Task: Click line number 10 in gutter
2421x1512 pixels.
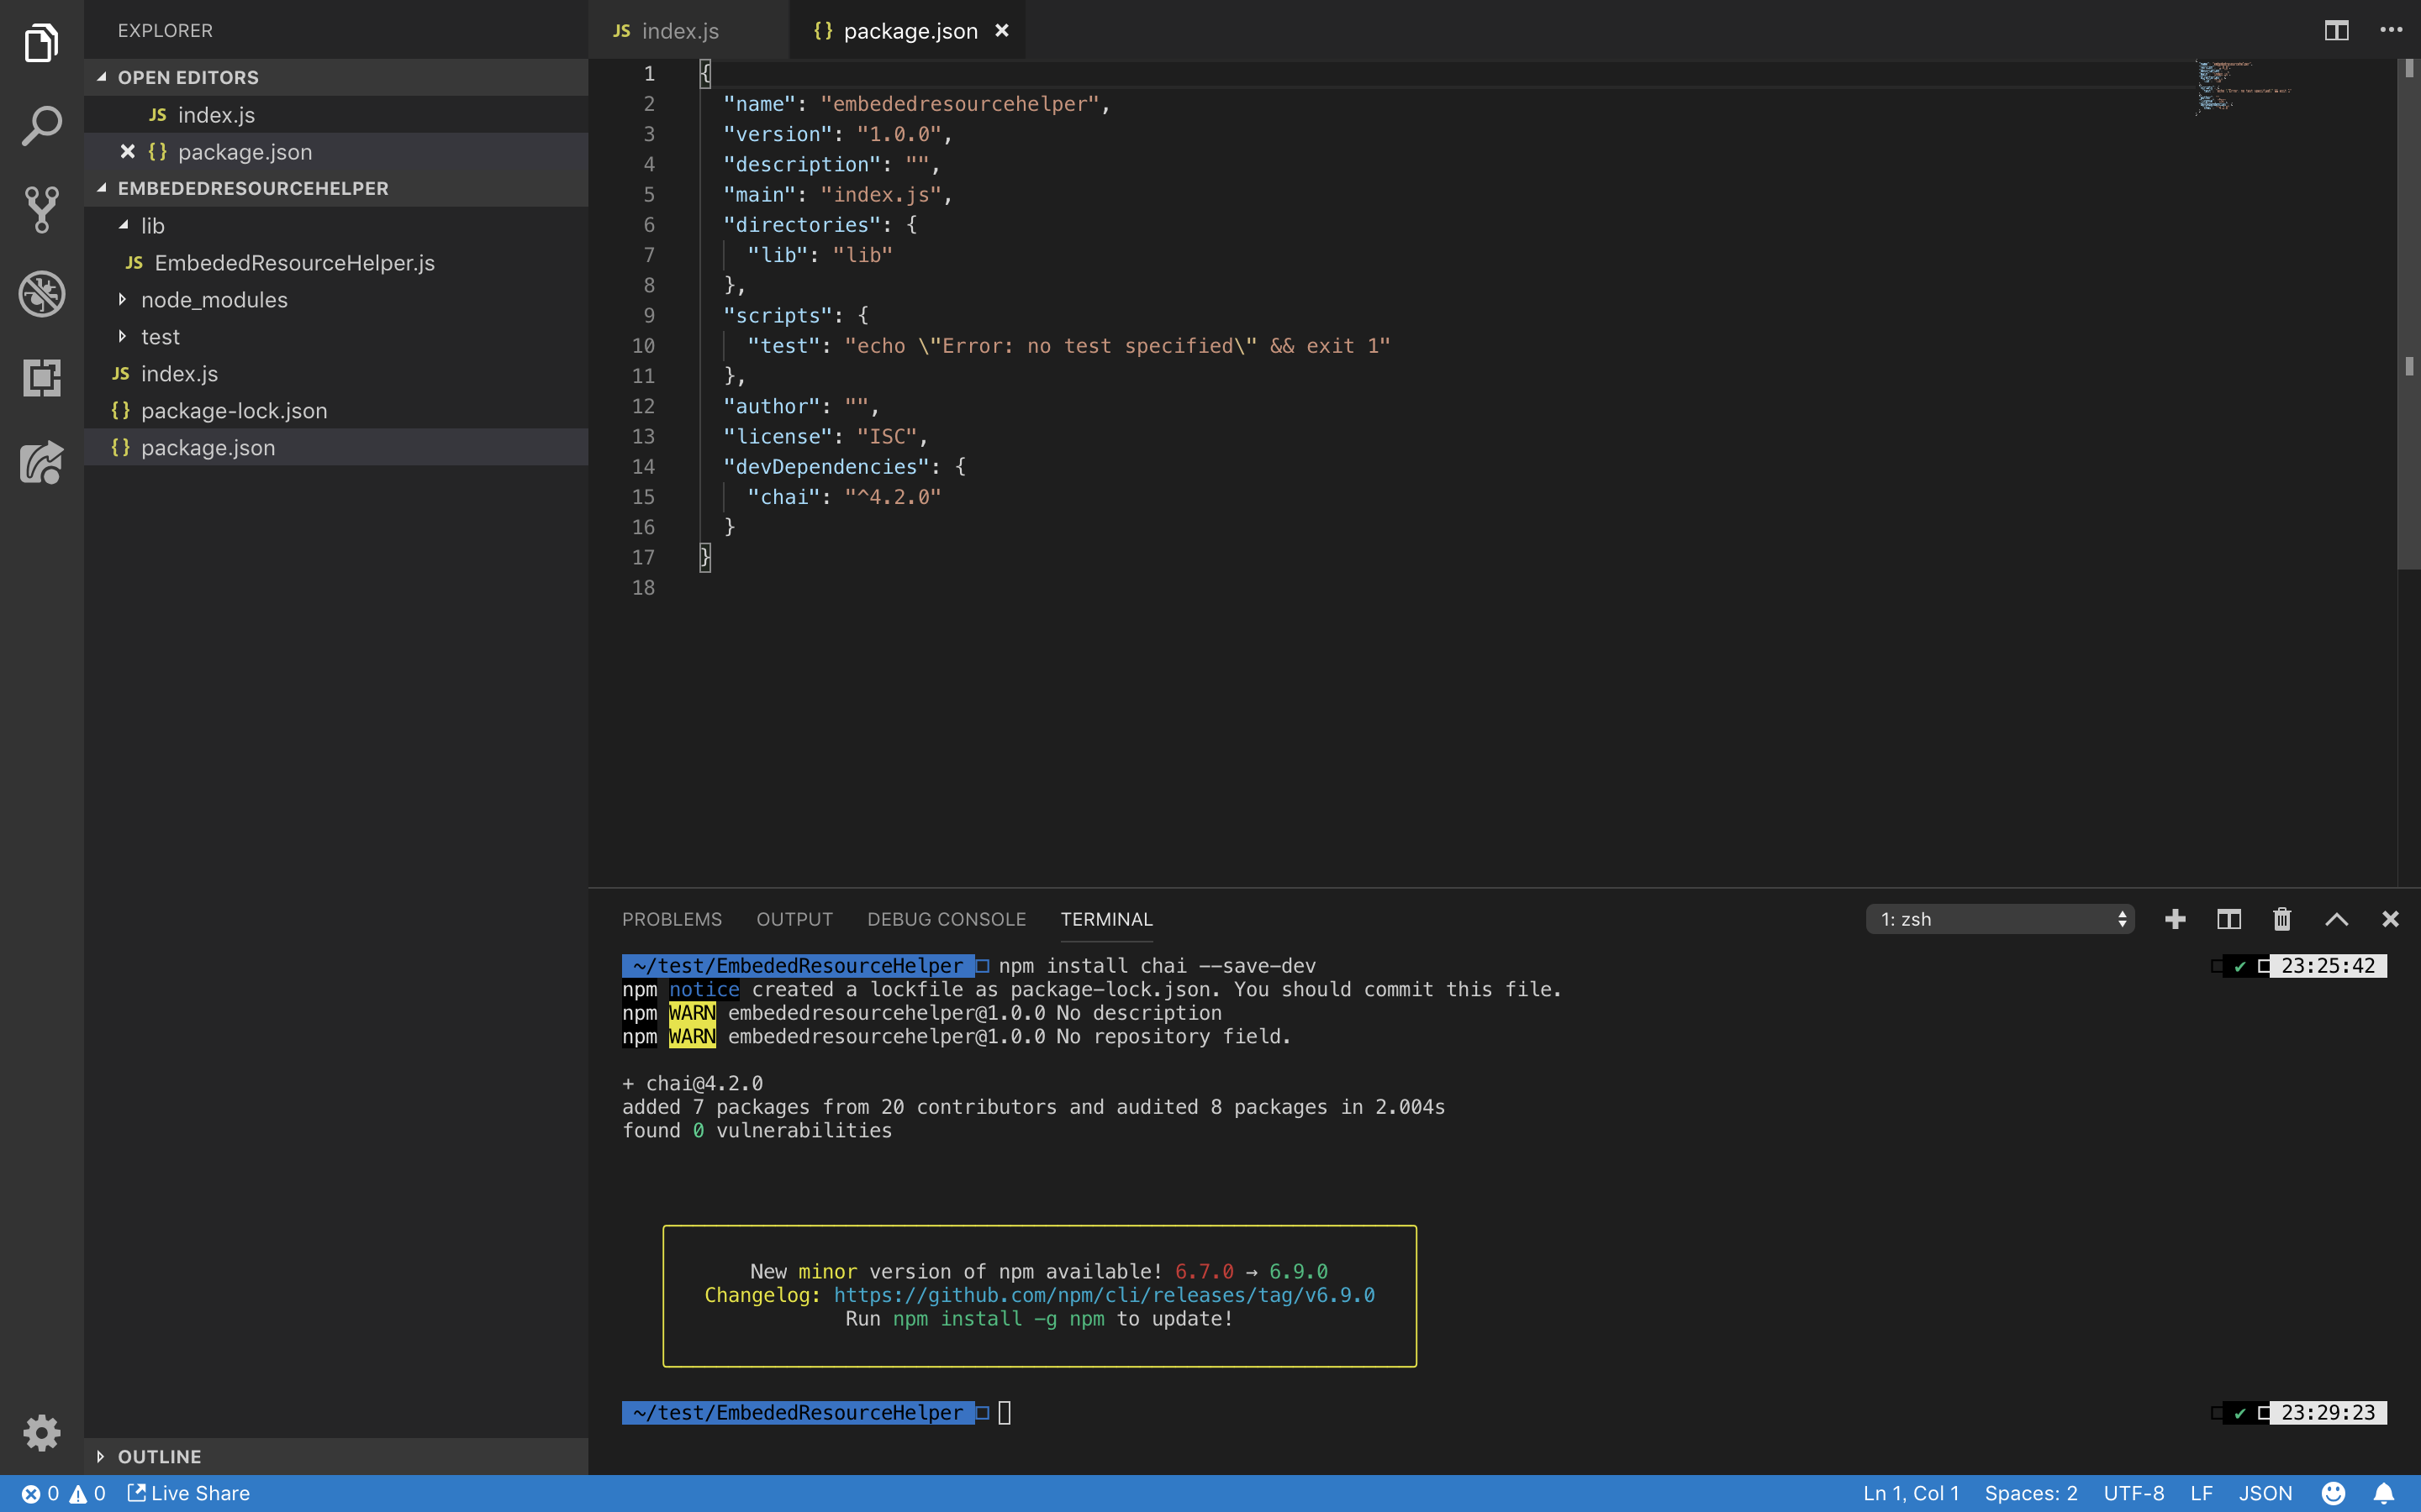Action: coord(643,346)
